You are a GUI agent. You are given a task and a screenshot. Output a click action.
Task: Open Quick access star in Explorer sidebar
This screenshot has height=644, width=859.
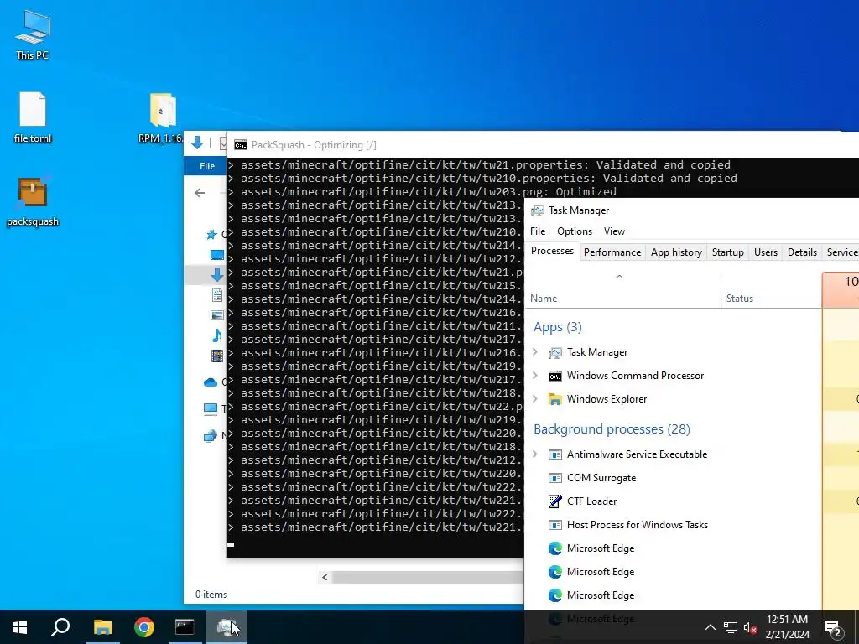click(211, 235)
